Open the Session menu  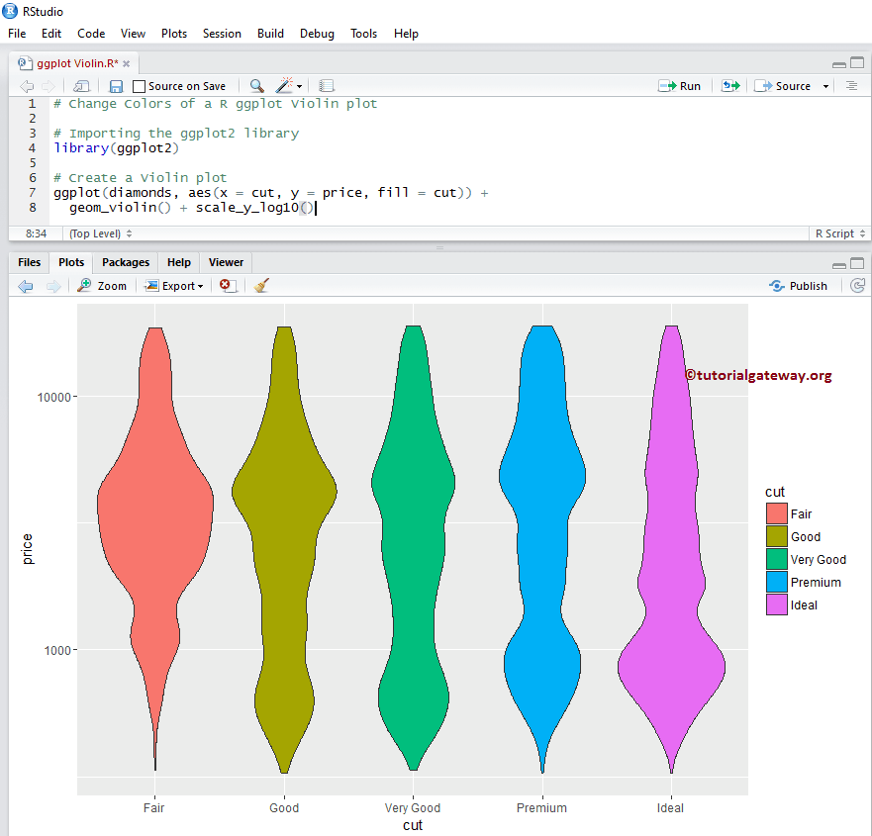click(x=222, y=33)
